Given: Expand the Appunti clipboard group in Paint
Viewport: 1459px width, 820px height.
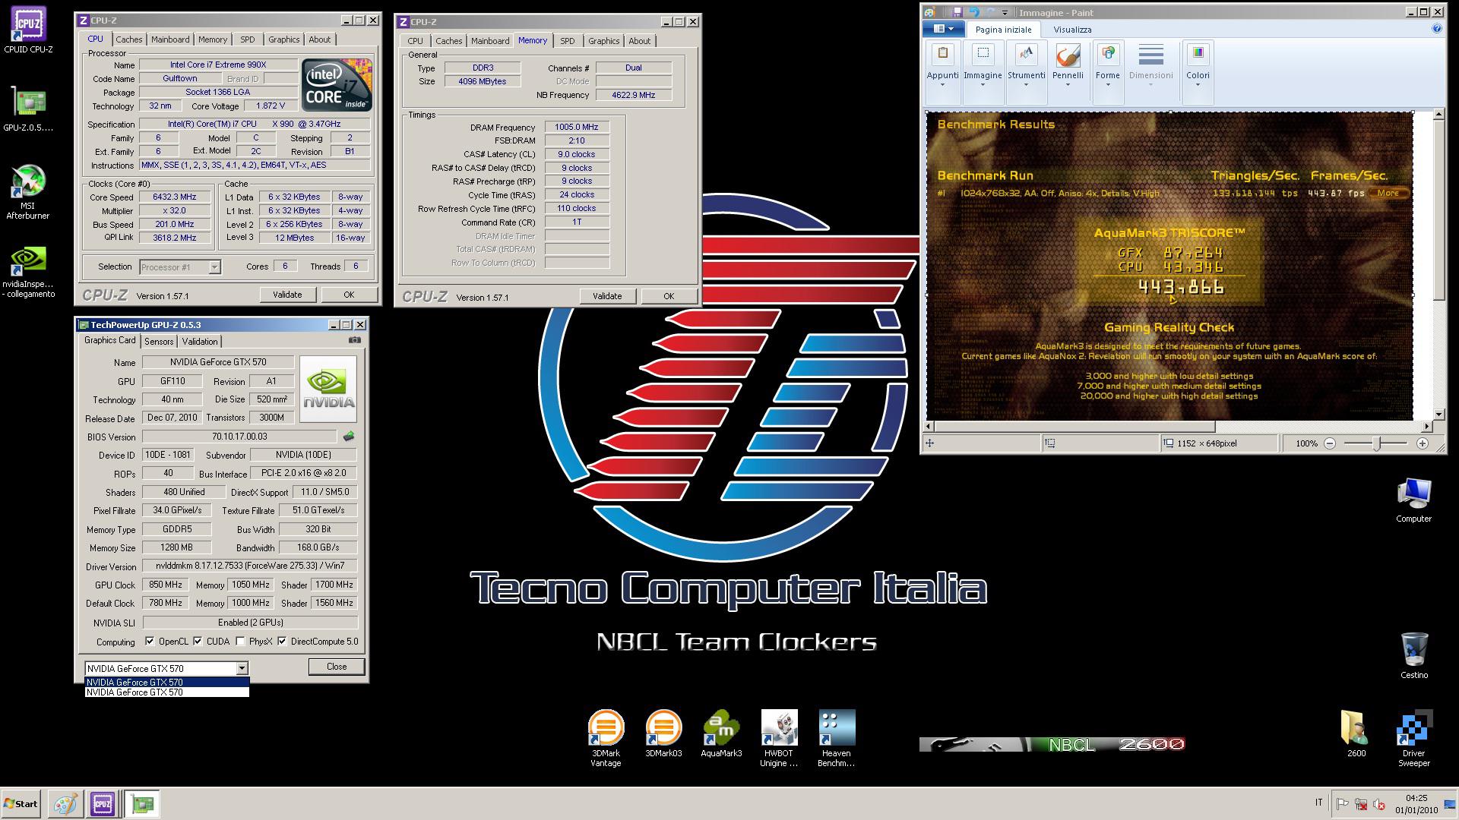Looking at the screenshot, I should pos(942,71).
